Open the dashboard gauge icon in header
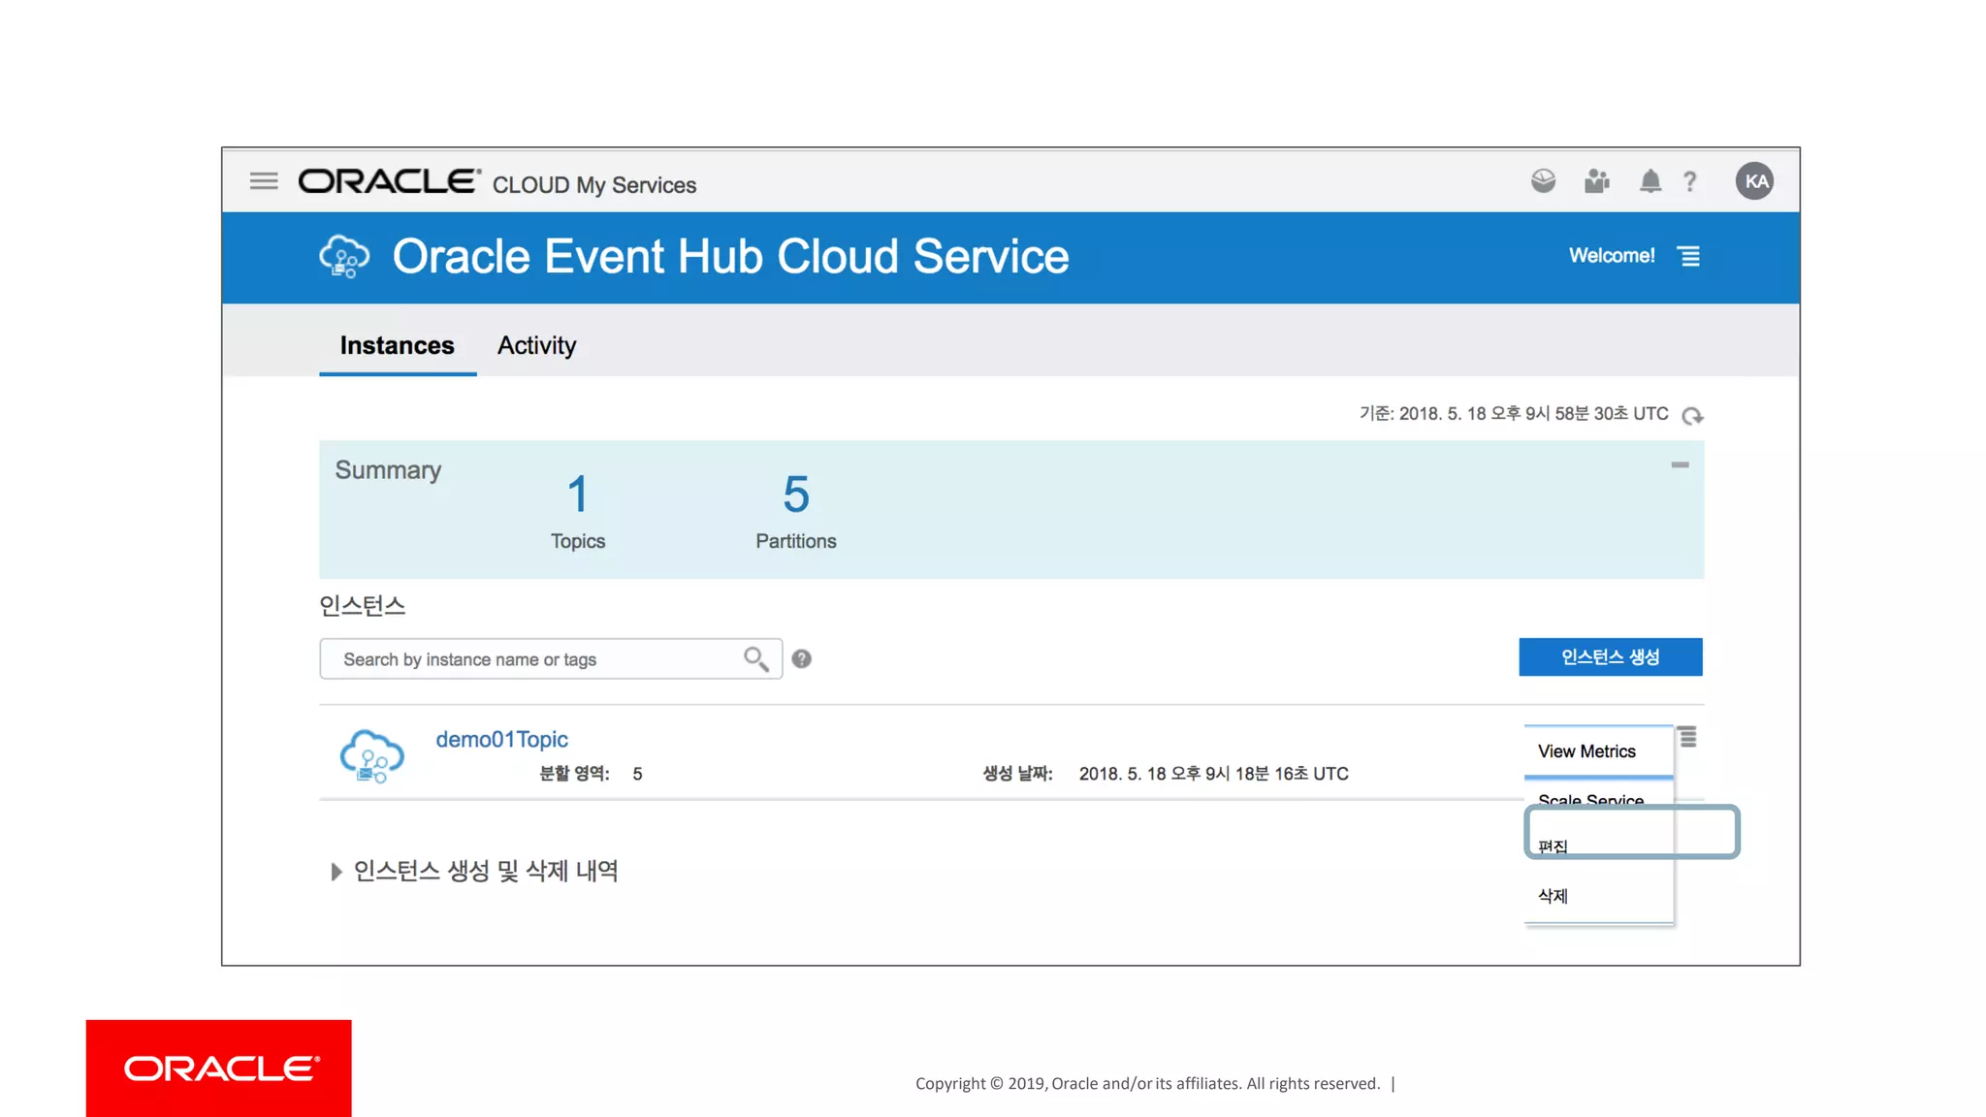This screenshot has height=1117, width=1986. 1543,181
